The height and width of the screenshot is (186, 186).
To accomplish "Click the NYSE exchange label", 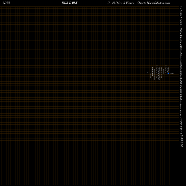I will pos(7,3).
